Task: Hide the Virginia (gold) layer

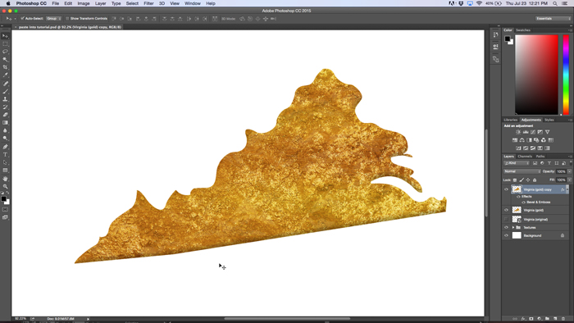Action: tap(506, 210)
